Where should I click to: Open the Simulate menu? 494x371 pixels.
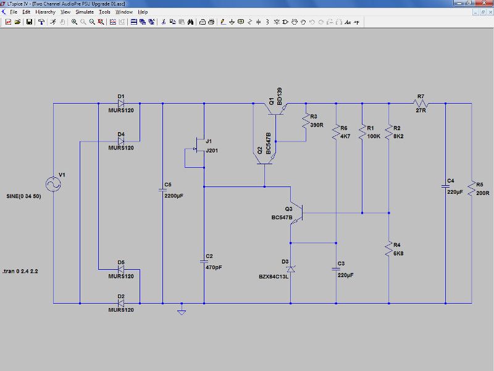[x=85, y=12]
